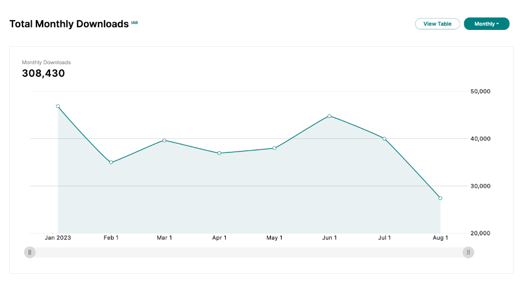Select the Apr 1 data point marker

(x=219, y=153)
